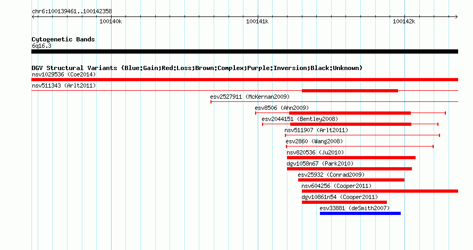Open the esv8506 (Ahn2009) variant label
This screenshot has width=473, height=250.
point(282,108)
